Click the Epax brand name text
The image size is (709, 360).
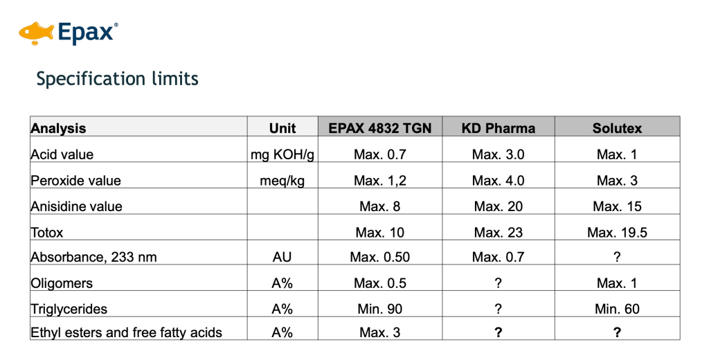[86, 33]
